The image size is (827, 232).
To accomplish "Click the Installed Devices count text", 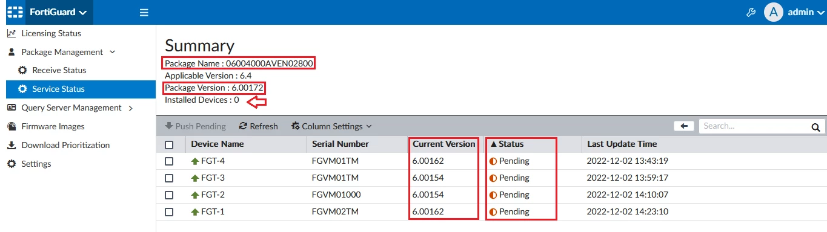I will click(202, 100).
